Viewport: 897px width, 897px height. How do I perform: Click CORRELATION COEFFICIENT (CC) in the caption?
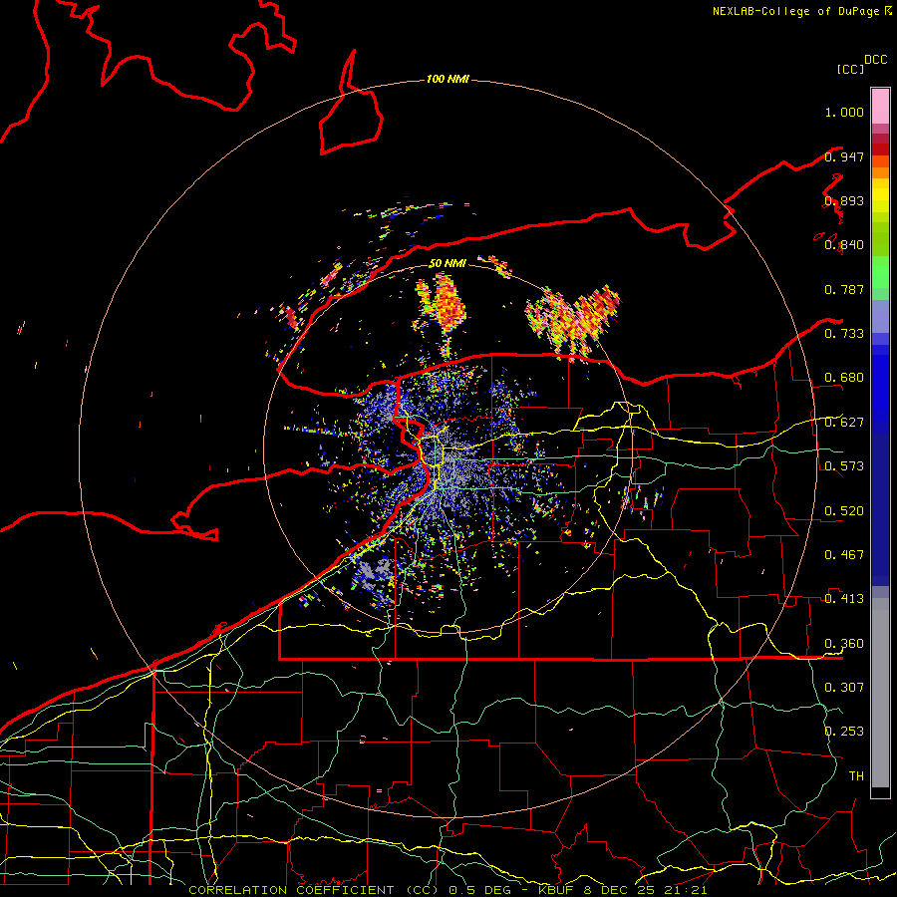(x=312, y=890)
